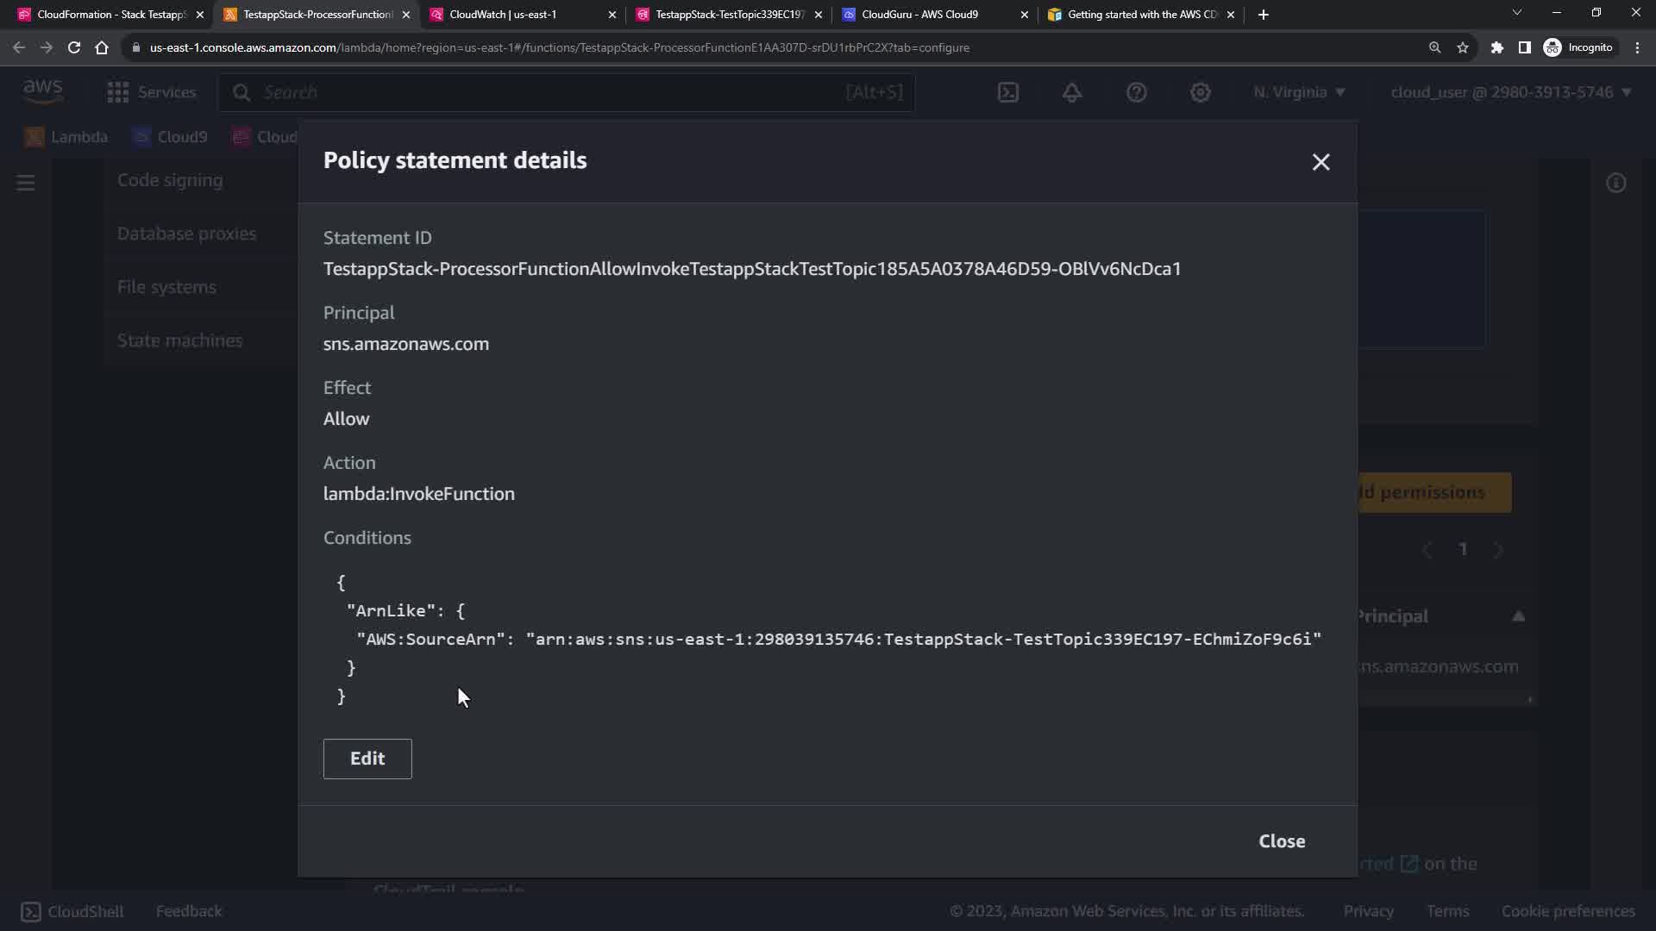Open the AWS help question-mark icon

[x=1137, y=92]
